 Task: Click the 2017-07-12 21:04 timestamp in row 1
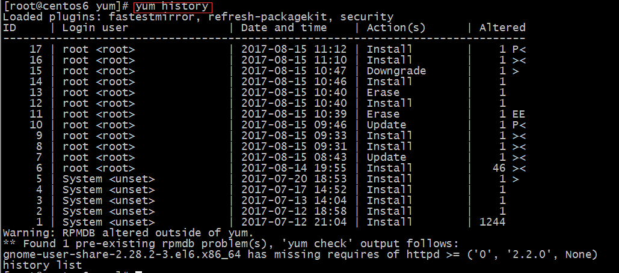pos(294,222)
